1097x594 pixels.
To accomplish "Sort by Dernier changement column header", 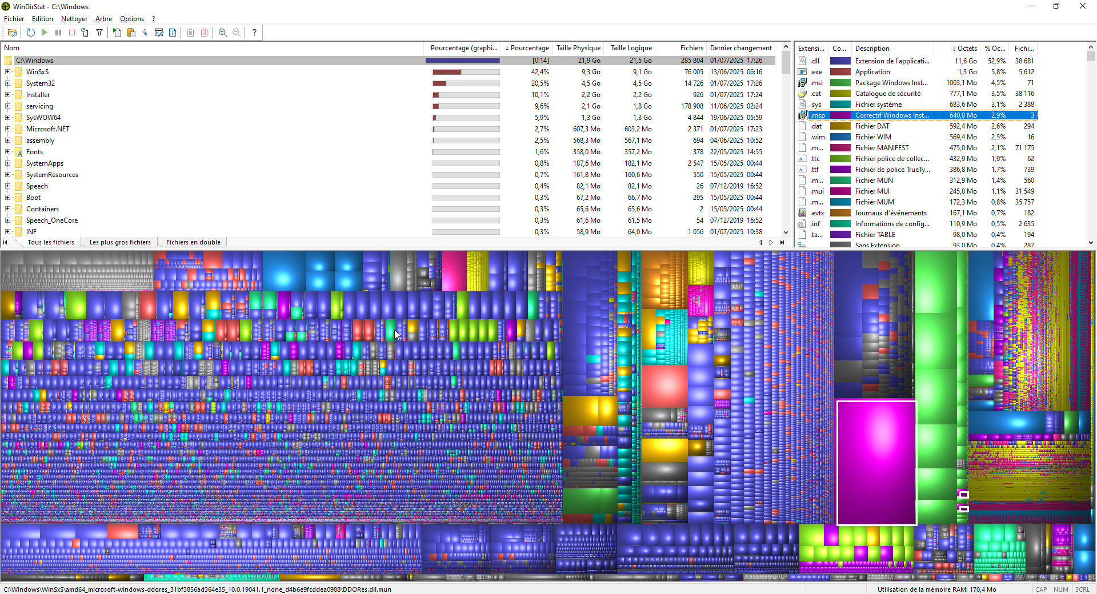I will (x=741, y=48).
